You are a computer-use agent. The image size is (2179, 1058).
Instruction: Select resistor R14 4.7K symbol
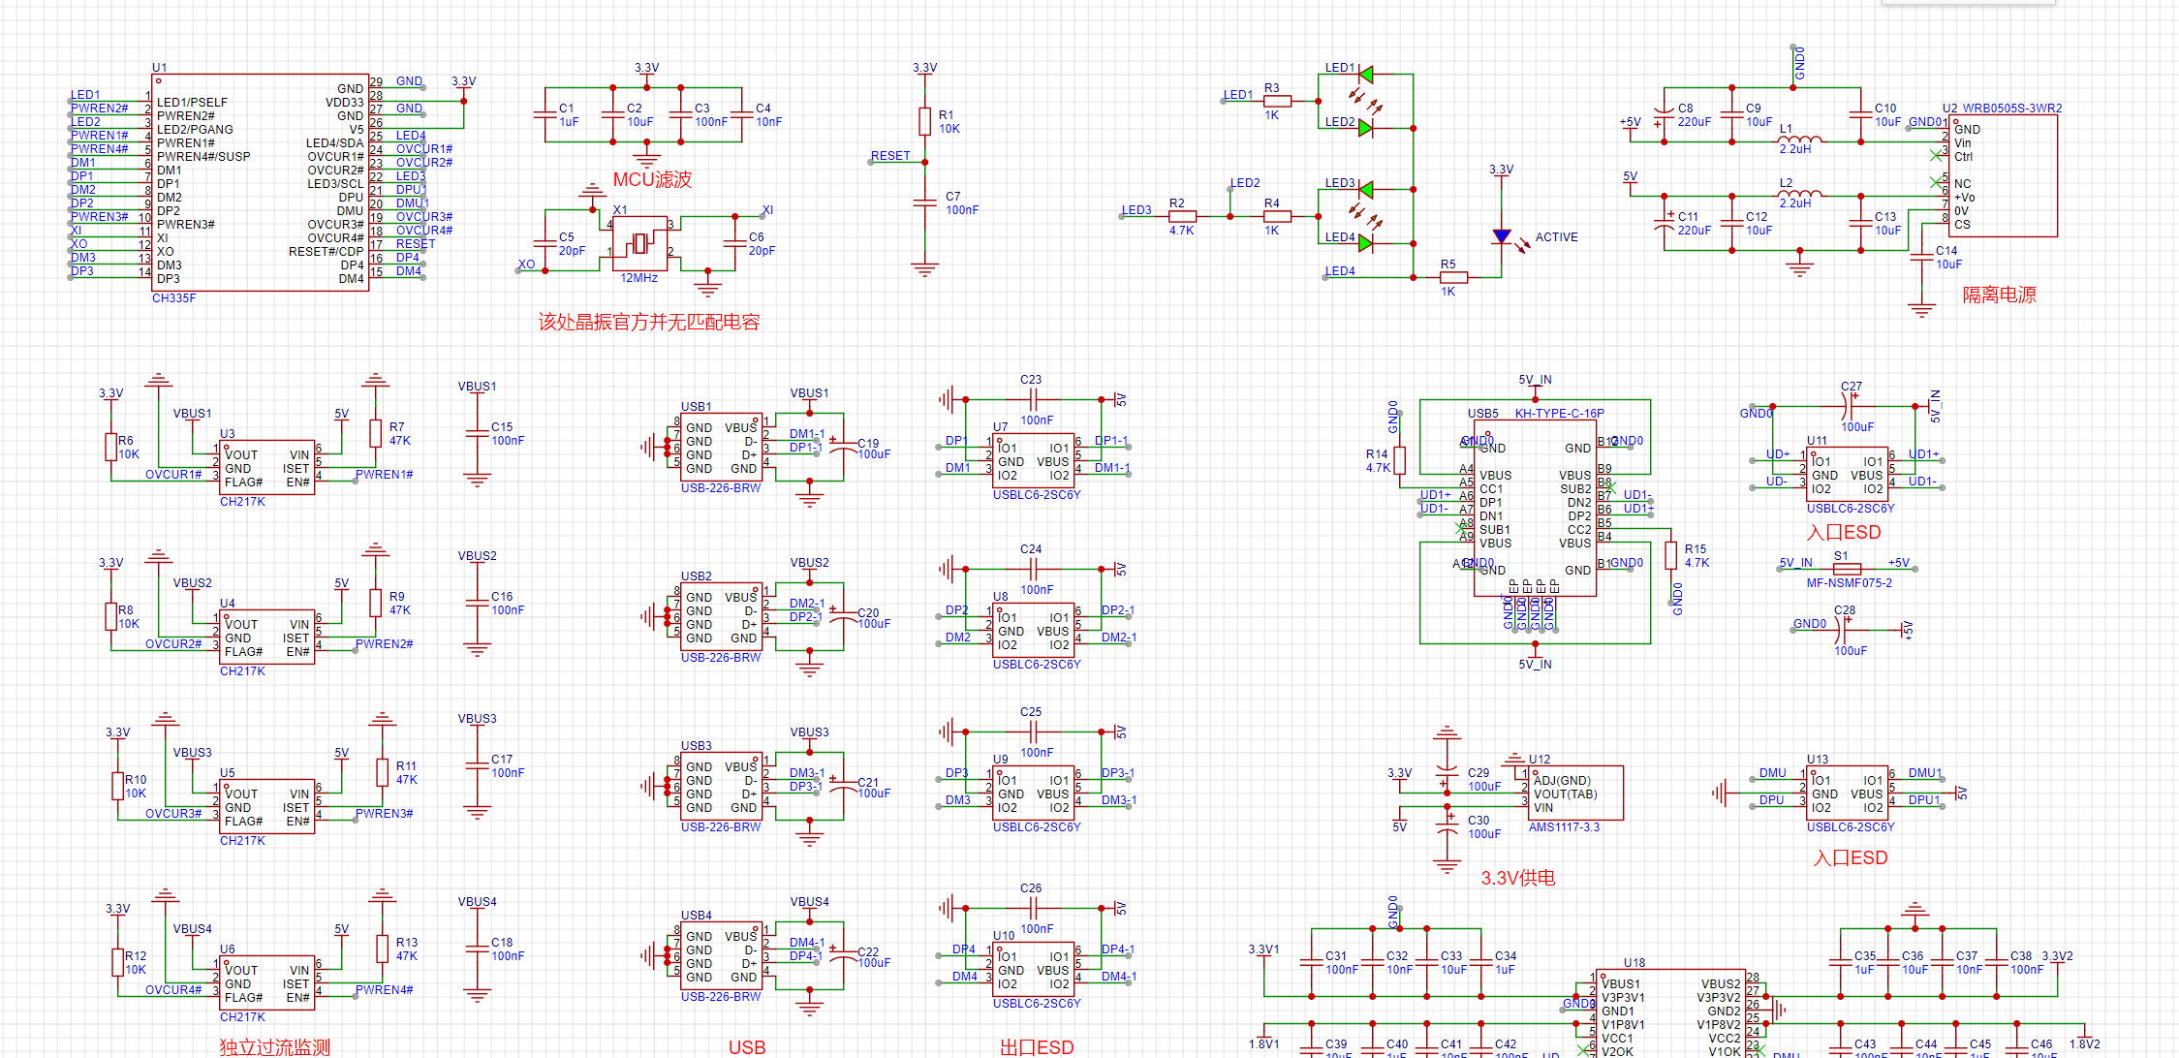(1399, 460)
